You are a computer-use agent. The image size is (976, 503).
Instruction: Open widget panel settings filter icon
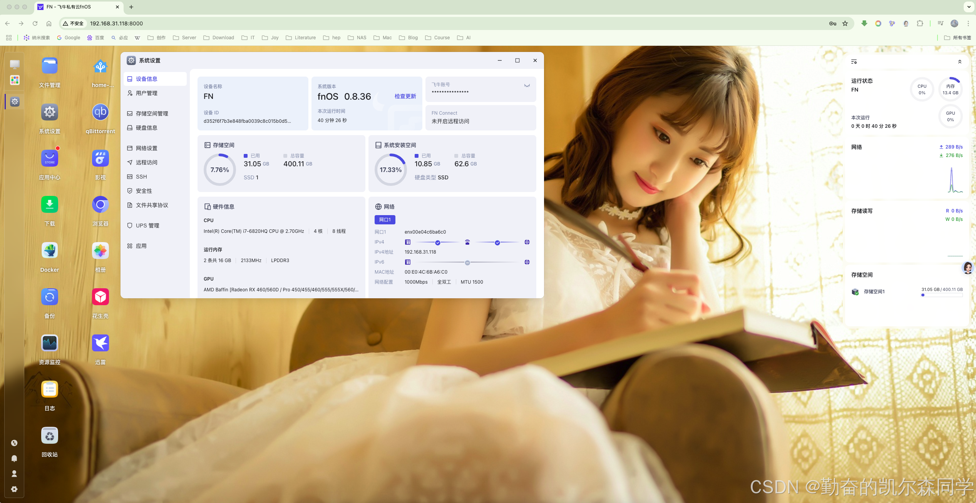854,62
